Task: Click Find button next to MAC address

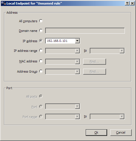Action: 95,62
